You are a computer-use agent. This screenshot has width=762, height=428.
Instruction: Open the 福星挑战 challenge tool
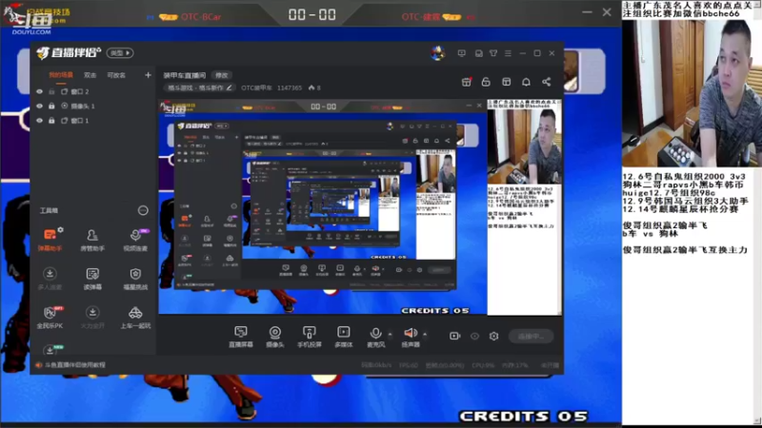click(x=135, y=279)
